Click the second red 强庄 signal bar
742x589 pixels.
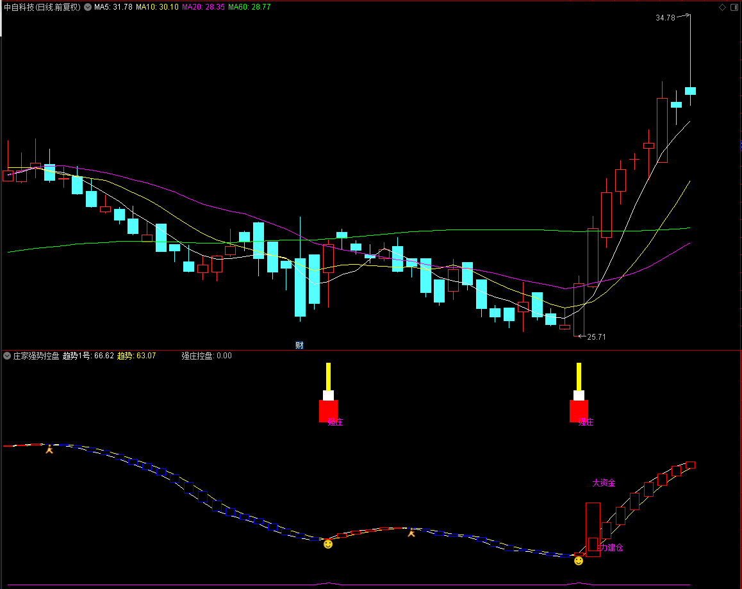click(578, 411)
